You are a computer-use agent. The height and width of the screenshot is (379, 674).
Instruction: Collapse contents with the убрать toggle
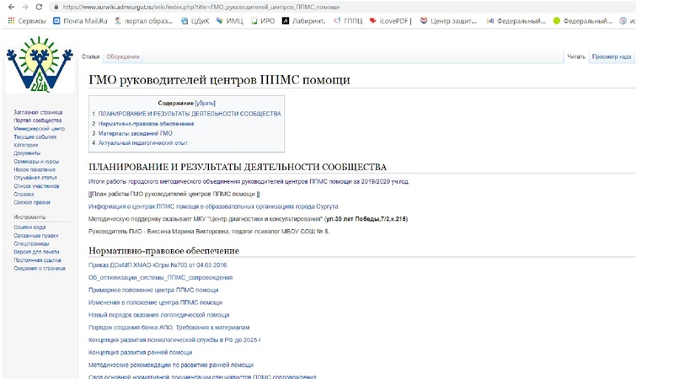tap(205, 103)
